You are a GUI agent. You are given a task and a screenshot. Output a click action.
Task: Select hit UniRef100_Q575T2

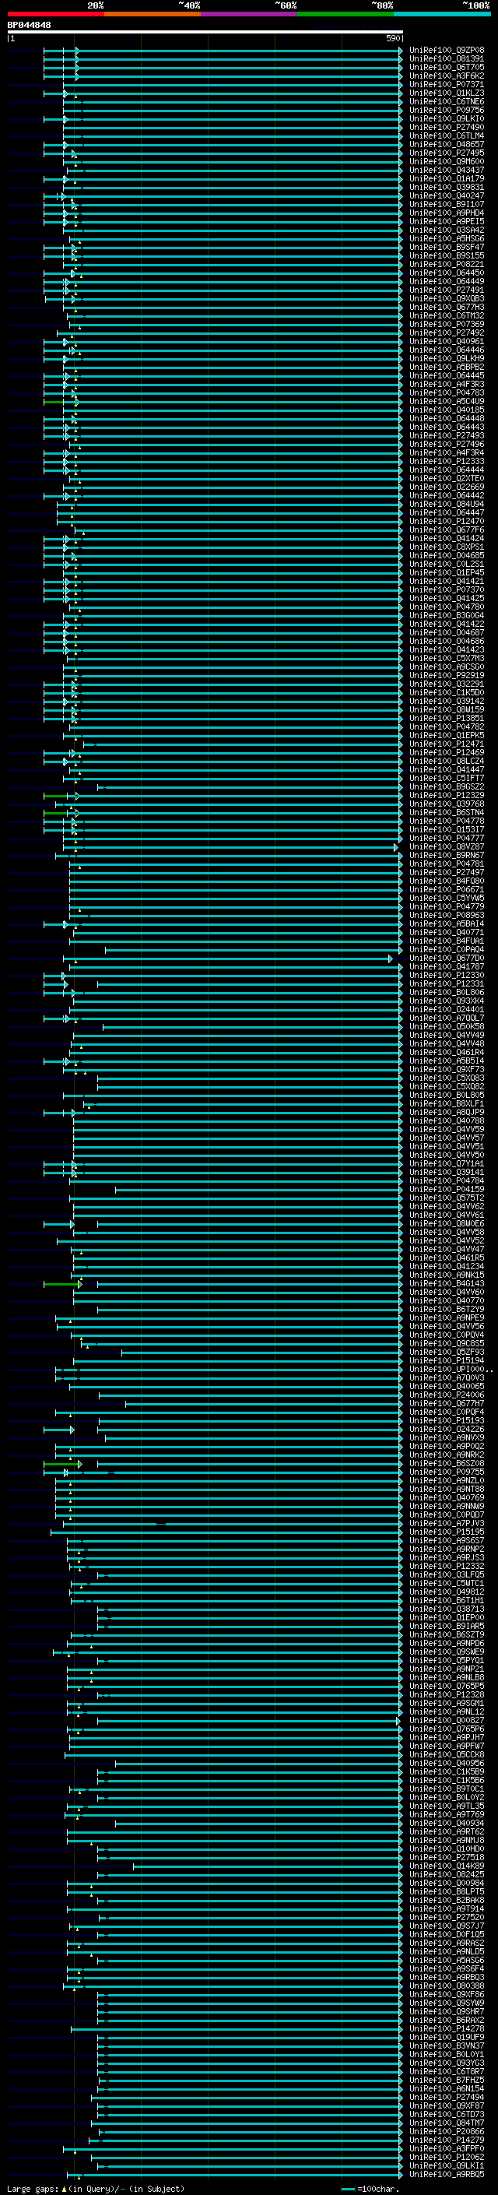click(447, 1198)
